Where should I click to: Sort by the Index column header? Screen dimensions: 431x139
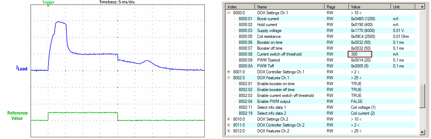tap(240, 7)
